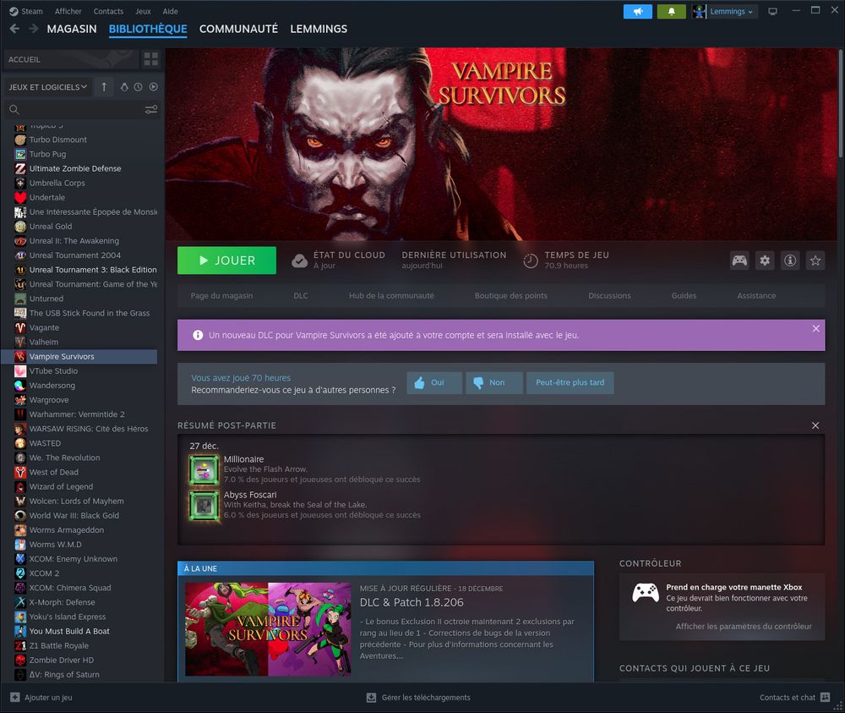
Task: Click Gérer les téléchargements
Action: 426,698
